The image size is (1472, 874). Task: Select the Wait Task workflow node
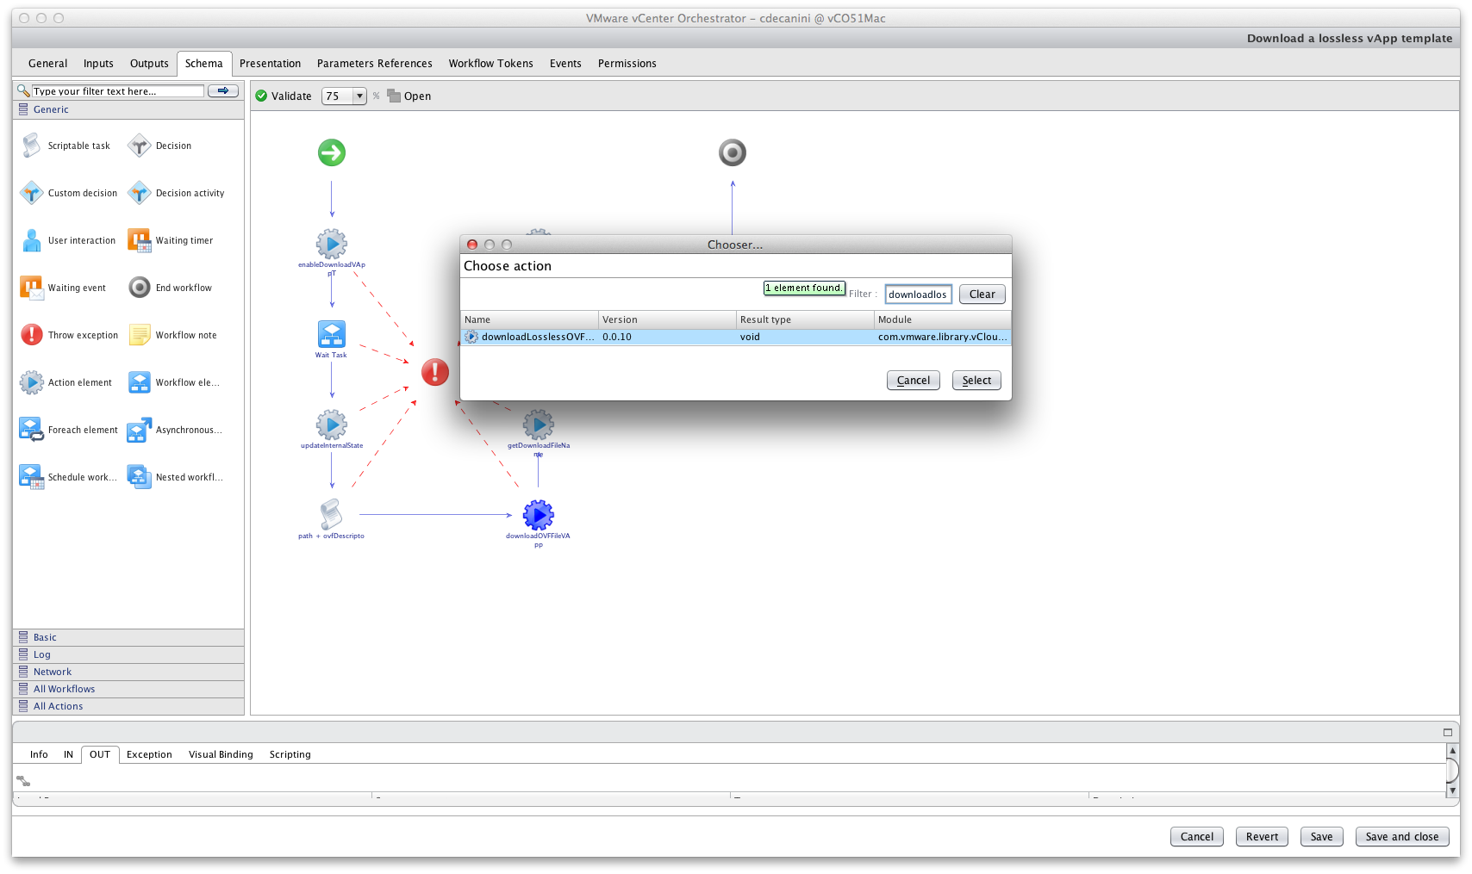332,334
